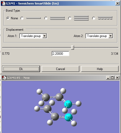Close the G3:M1:V1 molecule window
This screenshot has width=121, height=133.
pos(117,78)
